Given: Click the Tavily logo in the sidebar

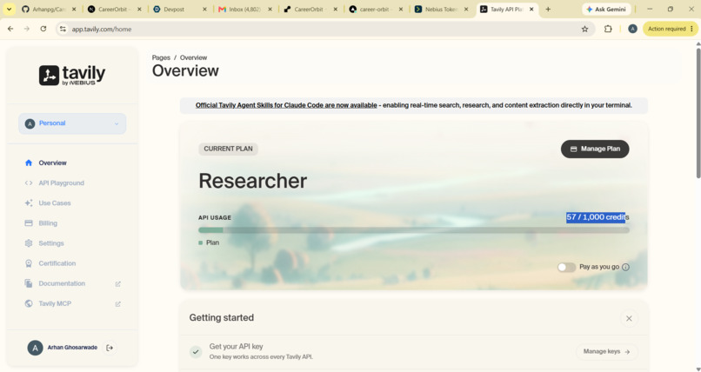Looking at the screenshot, I should (x=72, y=75).
